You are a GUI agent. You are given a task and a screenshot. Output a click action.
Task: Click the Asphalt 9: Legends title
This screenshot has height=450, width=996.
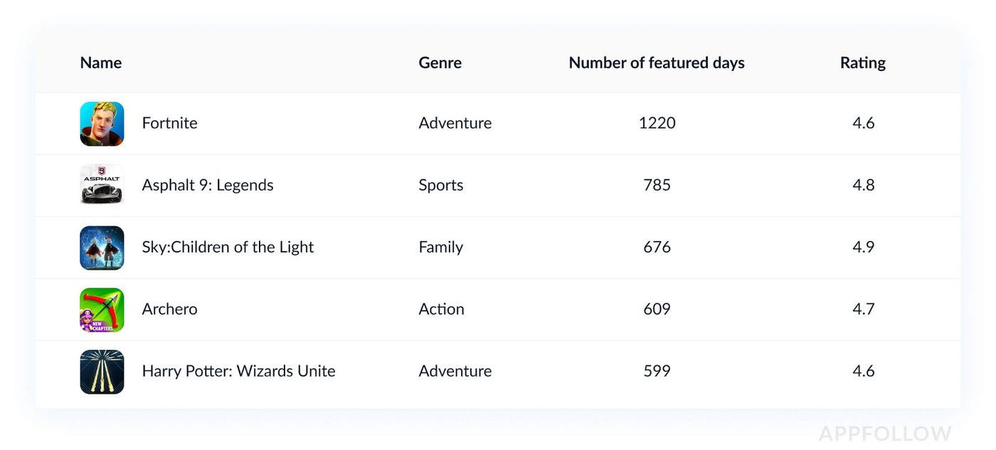coord(207,185)
